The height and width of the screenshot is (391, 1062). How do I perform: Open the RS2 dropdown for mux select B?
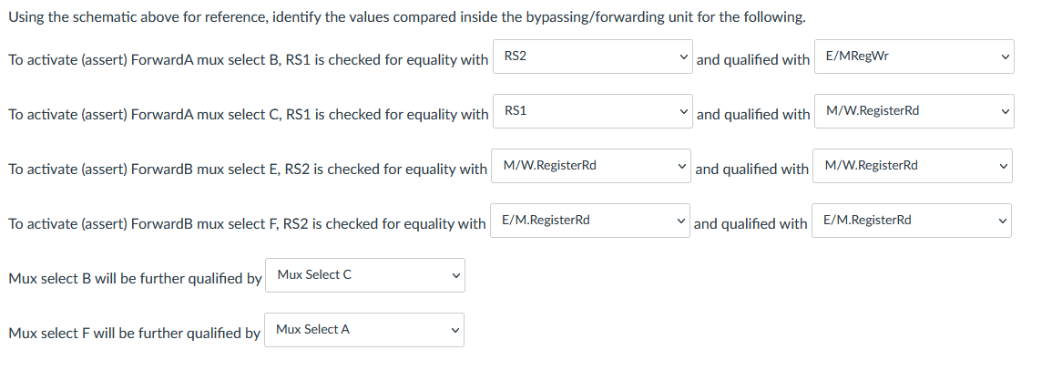click(593, 57)
